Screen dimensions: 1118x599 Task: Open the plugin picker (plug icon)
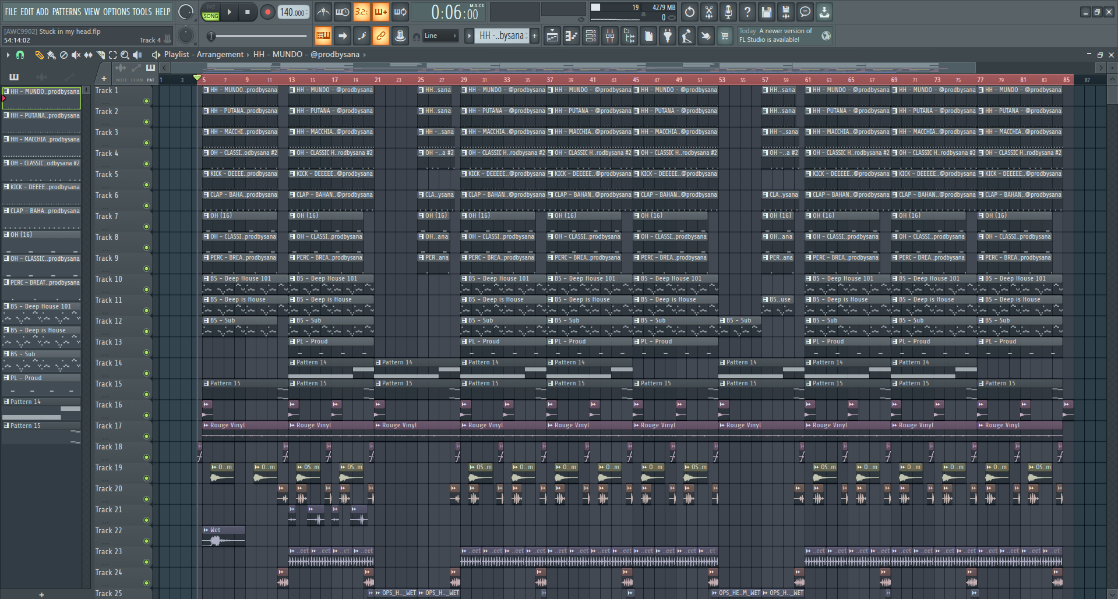coord(668,36)
